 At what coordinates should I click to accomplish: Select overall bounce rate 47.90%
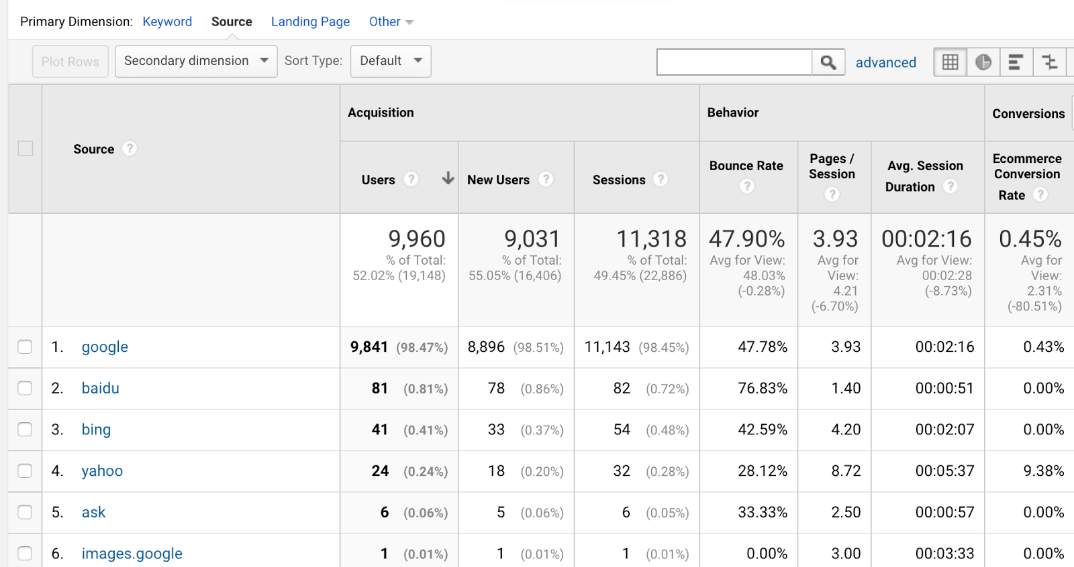point(747,239)
